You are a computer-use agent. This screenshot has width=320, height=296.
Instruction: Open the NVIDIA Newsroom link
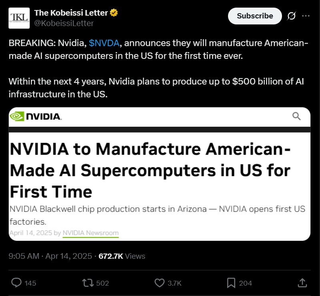[91, 233]
